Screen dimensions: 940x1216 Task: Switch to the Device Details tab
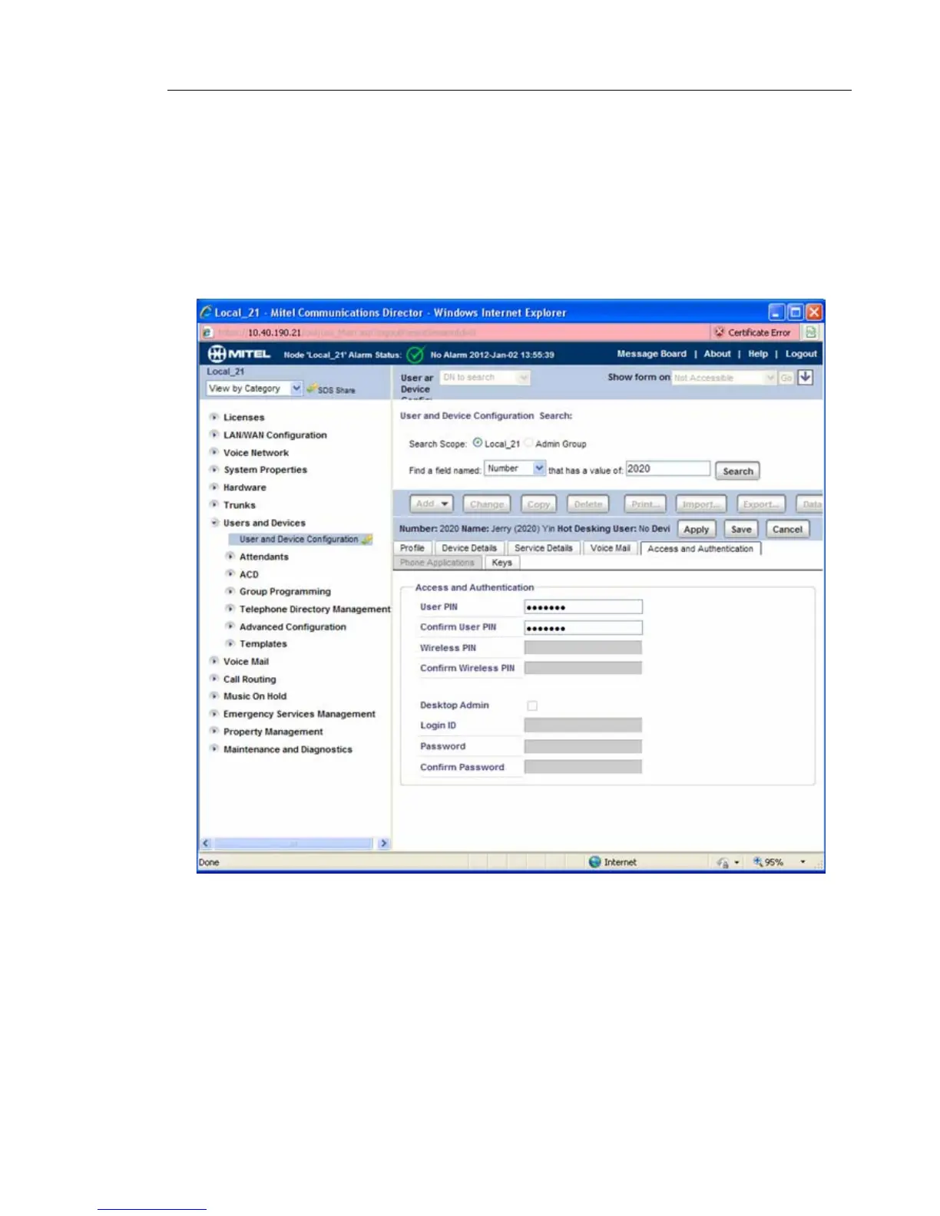click(469, 548)
